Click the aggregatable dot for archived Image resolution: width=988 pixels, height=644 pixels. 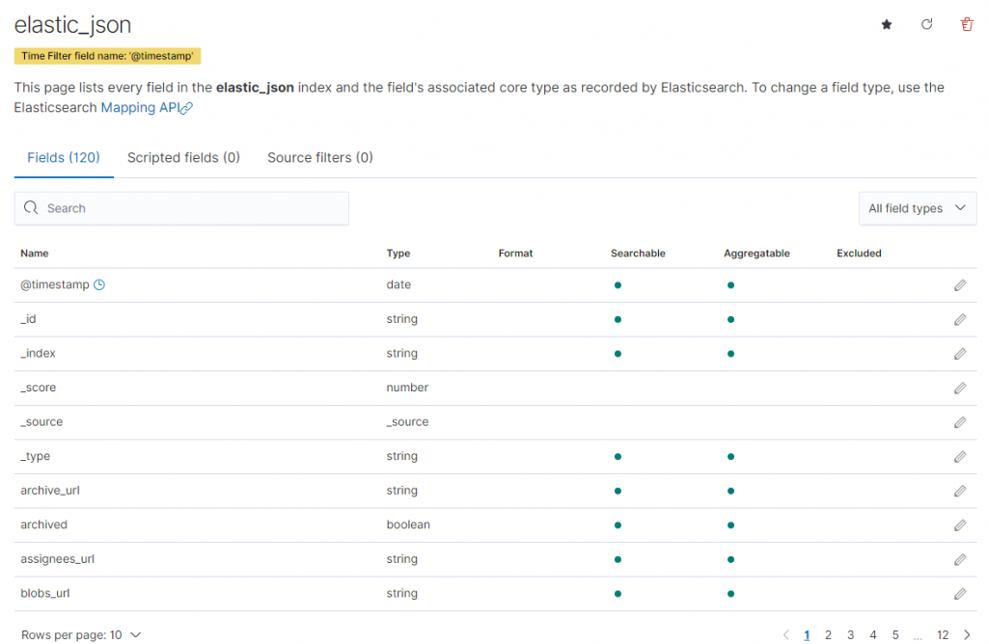(731, 525)
